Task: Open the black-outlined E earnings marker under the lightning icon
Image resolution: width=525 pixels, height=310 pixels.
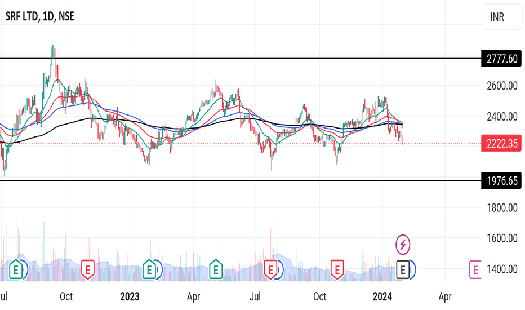Action: [403, 269]
